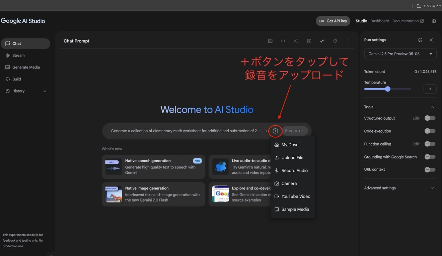Expand the History section chevron

point(45,91)
